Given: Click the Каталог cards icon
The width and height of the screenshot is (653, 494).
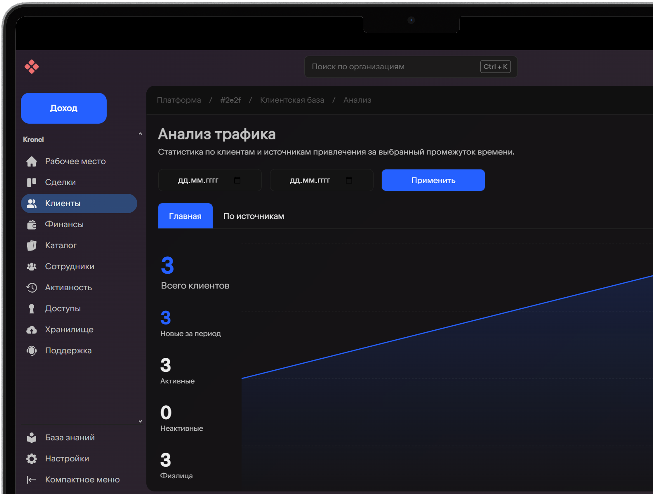Looking at the screenshot, I should click(32, 246).
